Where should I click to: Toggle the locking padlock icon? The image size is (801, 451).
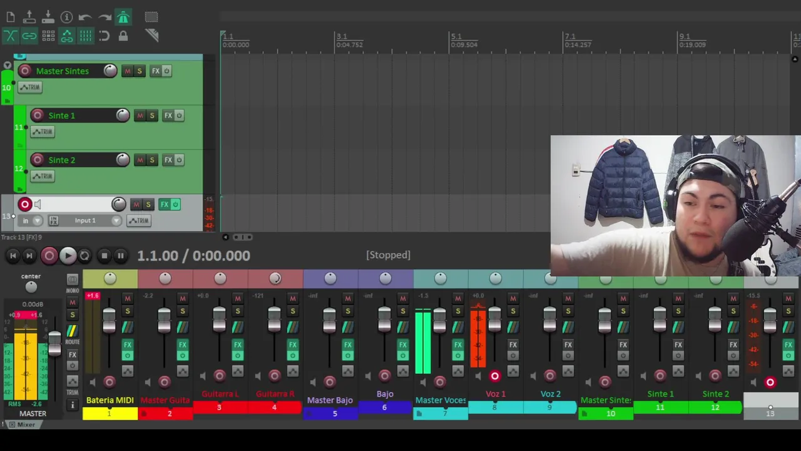[x=123, y=36]
